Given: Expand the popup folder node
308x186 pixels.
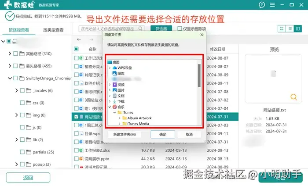Looking at the screenshot, I should tap(17, 164).
